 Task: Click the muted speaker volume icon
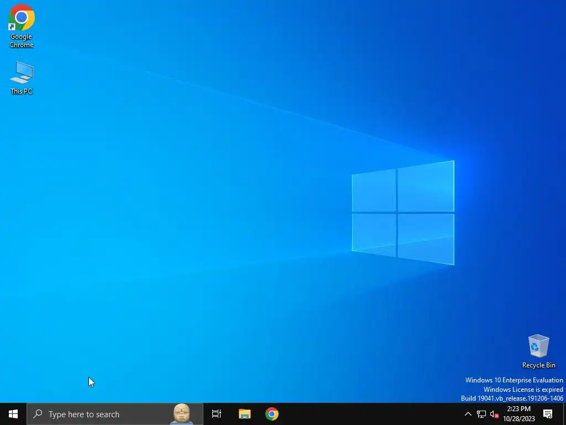click(x=494, y=414)
